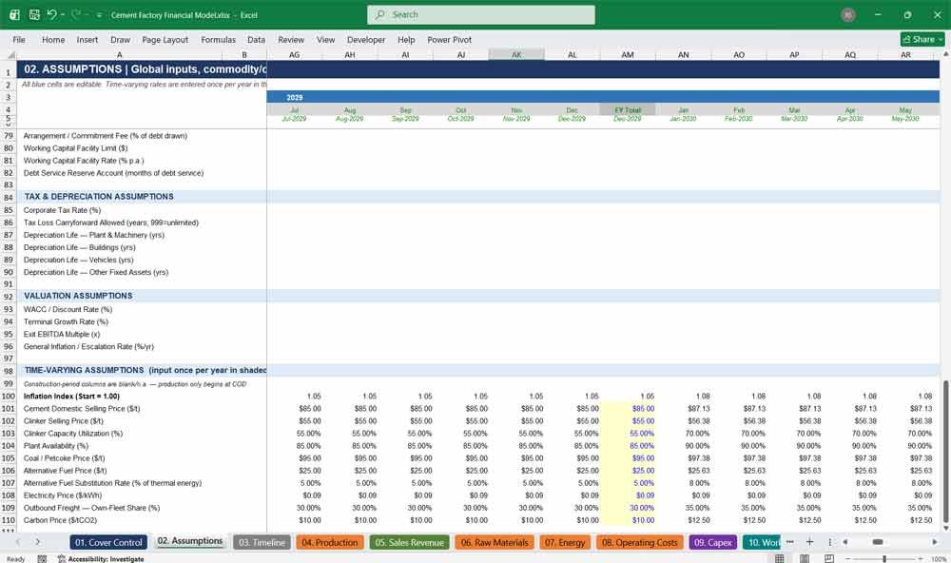The height and width of the screenshot is (563, 951).
Task: Switch to Page Break Preview icon
Action: pos(829,558)
